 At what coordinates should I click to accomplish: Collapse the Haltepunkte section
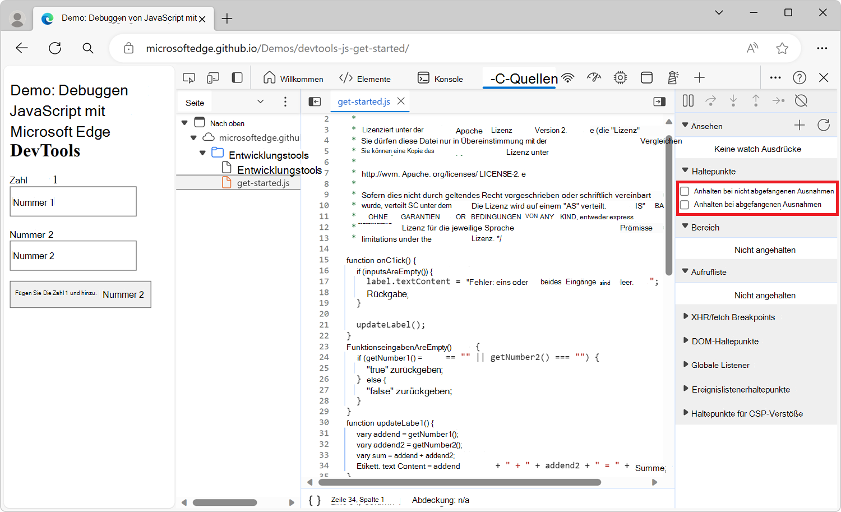[685, 171]
